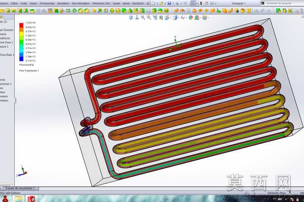
Task: Expand the Apply Scene dropdown arrow
Action: (200, 18)
